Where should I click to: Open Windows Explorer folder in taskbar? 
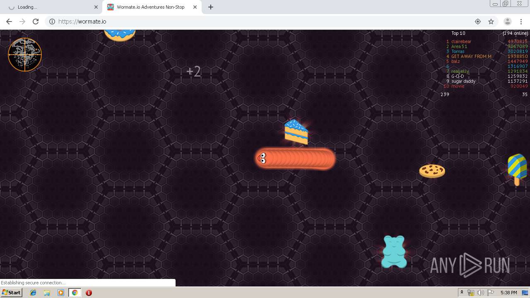47,293
